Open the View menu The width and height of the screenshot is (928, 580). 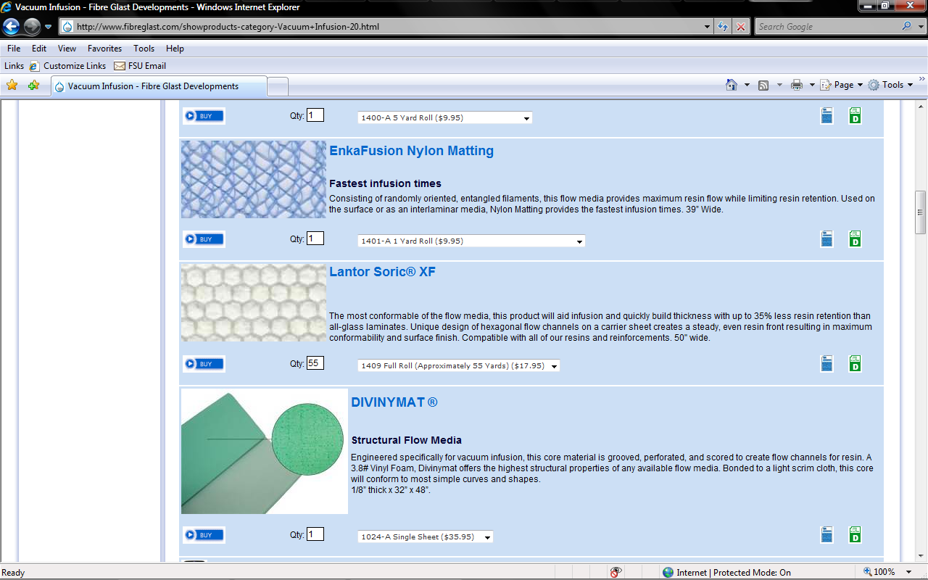coord(67,49)
